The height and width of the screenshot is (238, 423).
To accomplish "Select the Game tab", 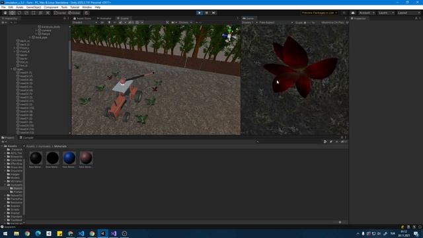I will (249, 19).
